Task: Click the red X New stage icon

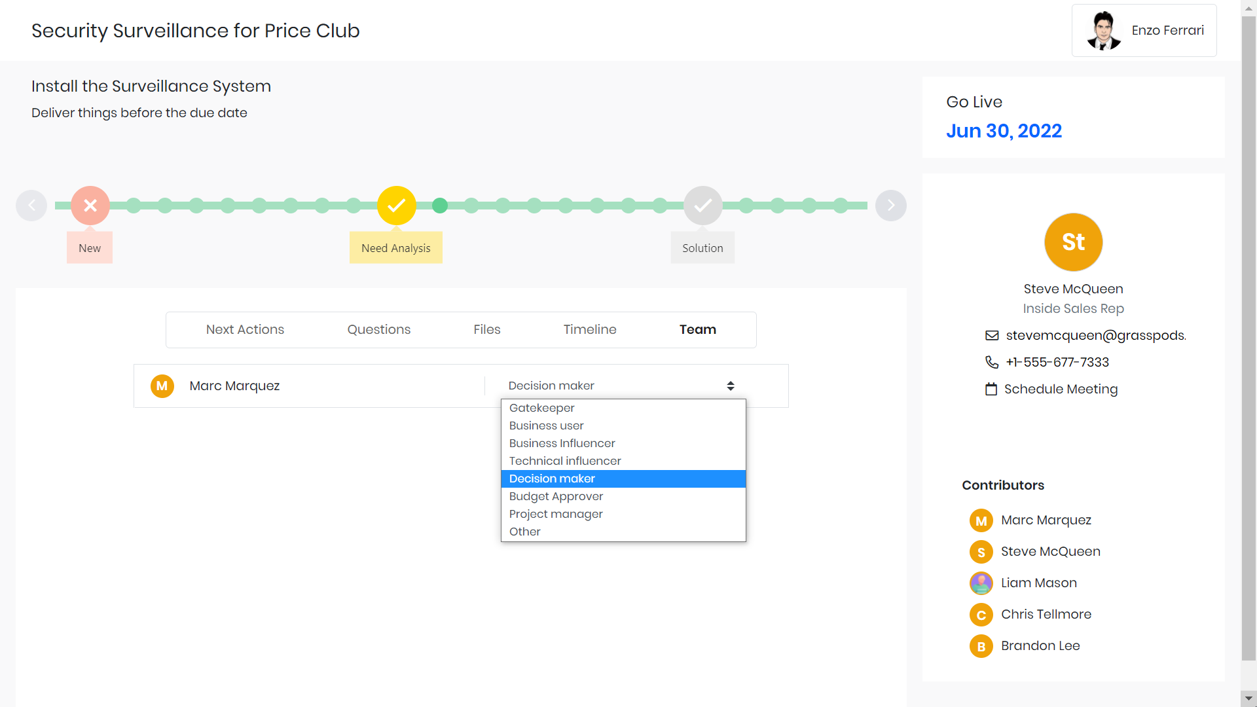Action: (90, 206)
